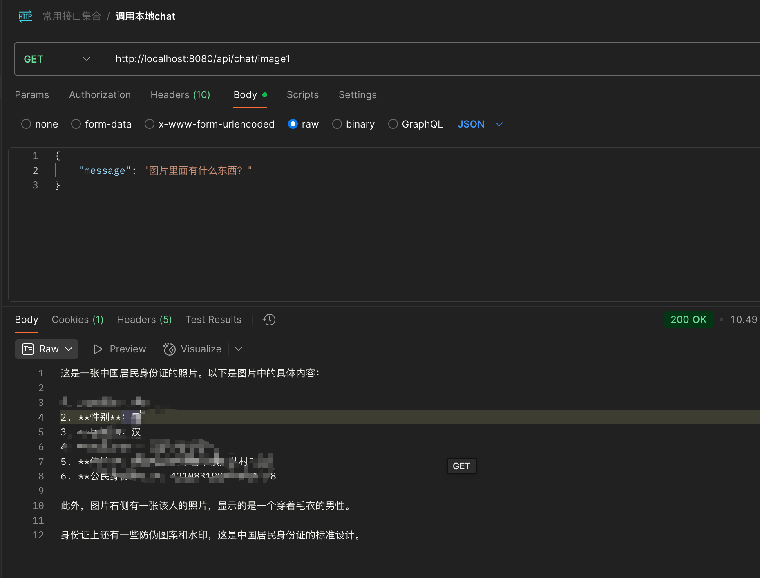
Task: Click the Preview play icon
Action: pyautogui.click(x=98, y=349)
